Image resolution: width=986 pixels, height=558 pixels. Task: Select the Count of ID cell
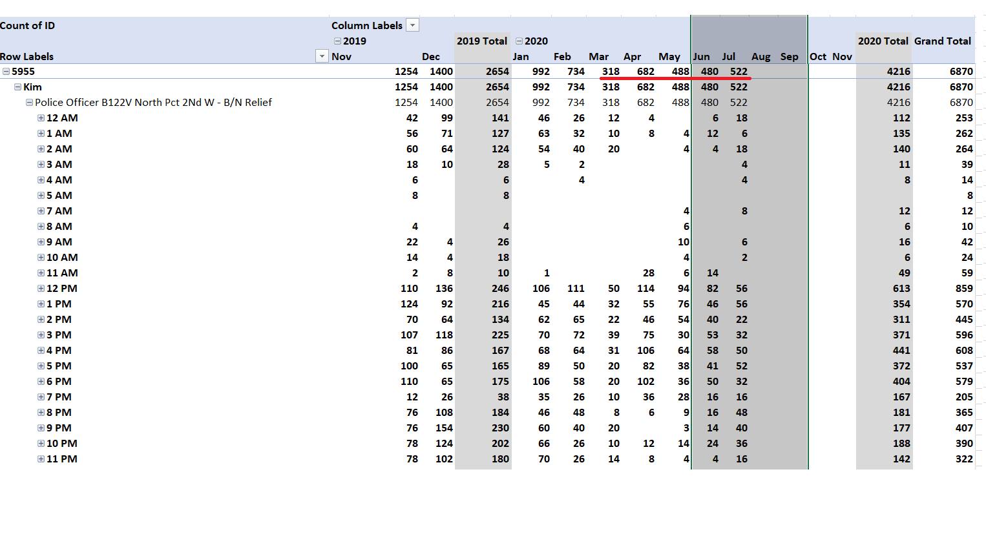coord(28,25)
